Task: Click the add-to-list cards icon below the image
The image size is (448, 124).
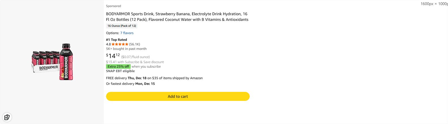Action: tap(7, 117)
